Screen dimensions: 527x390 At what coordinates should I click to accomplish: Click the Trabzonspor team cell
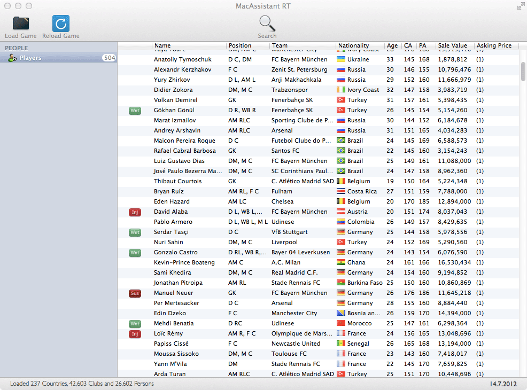coord(290,90)
